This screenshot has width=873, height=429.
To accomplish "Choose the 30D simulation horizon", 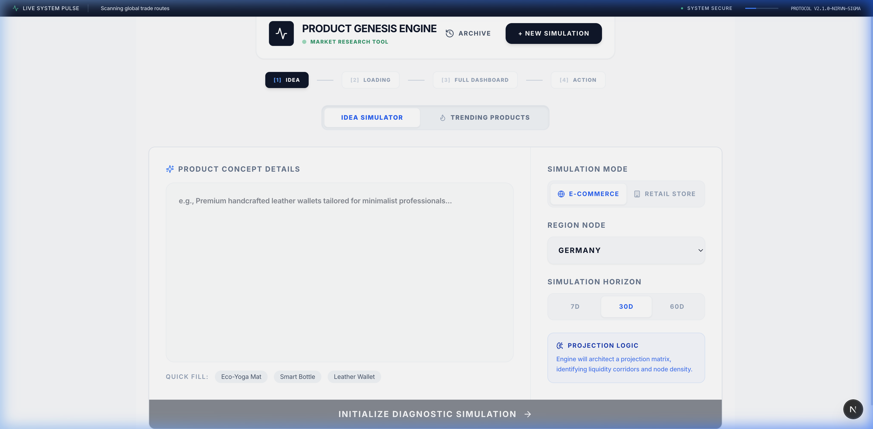I will [626, 306].
